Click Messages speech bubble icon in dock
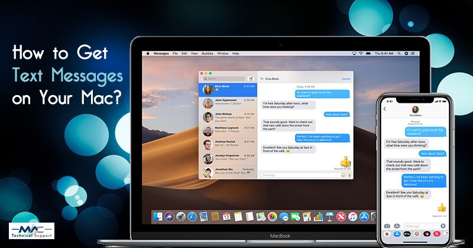The height and width of the screenshot is (248, 473). 284,216
